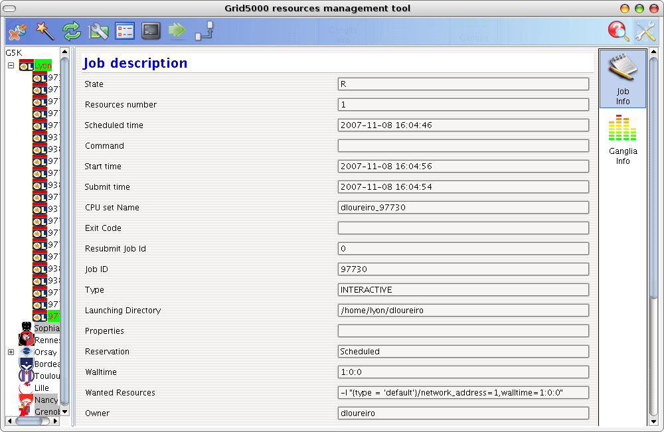Image resolution: width=664 pixels, height=432 pixels.
Task: Click the right panel scrollbar down arrow
Action: tap(653, 422)
